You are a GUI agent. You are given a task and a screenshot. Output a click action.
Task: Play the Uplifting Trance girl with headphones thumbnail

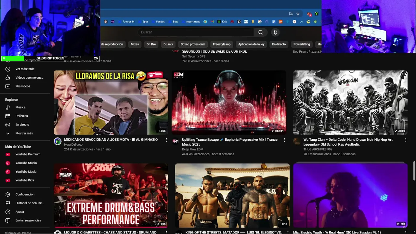tap(229, 103)
